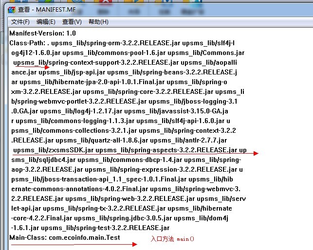Click the line starting 'aop-3.2.2.RELEASE.jar'

pos(127,170)
